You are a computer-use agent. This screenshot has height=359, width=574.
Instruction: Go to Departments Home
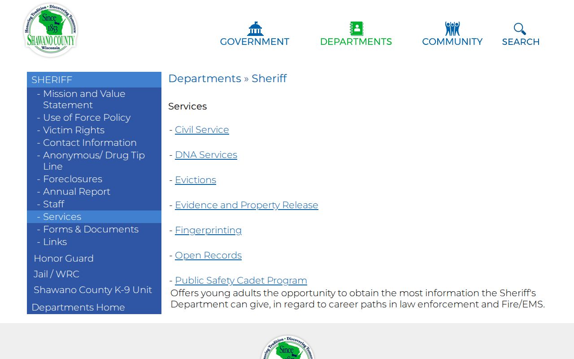(x=78, y=307)
